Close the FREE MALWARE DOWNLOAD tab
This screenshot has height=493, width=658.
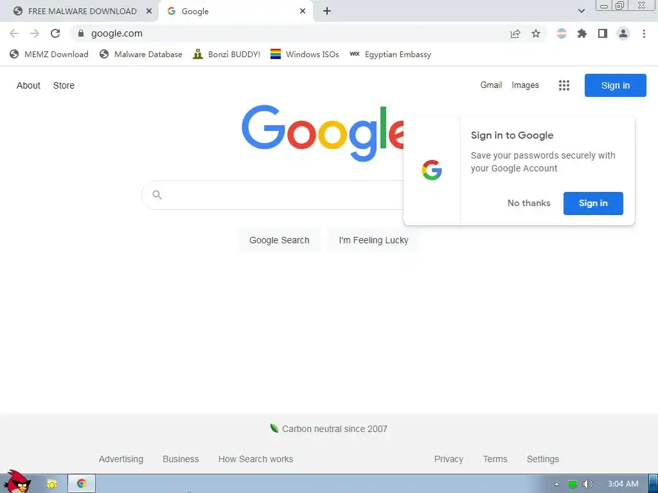pyautogui.click(x=148, y=12)
